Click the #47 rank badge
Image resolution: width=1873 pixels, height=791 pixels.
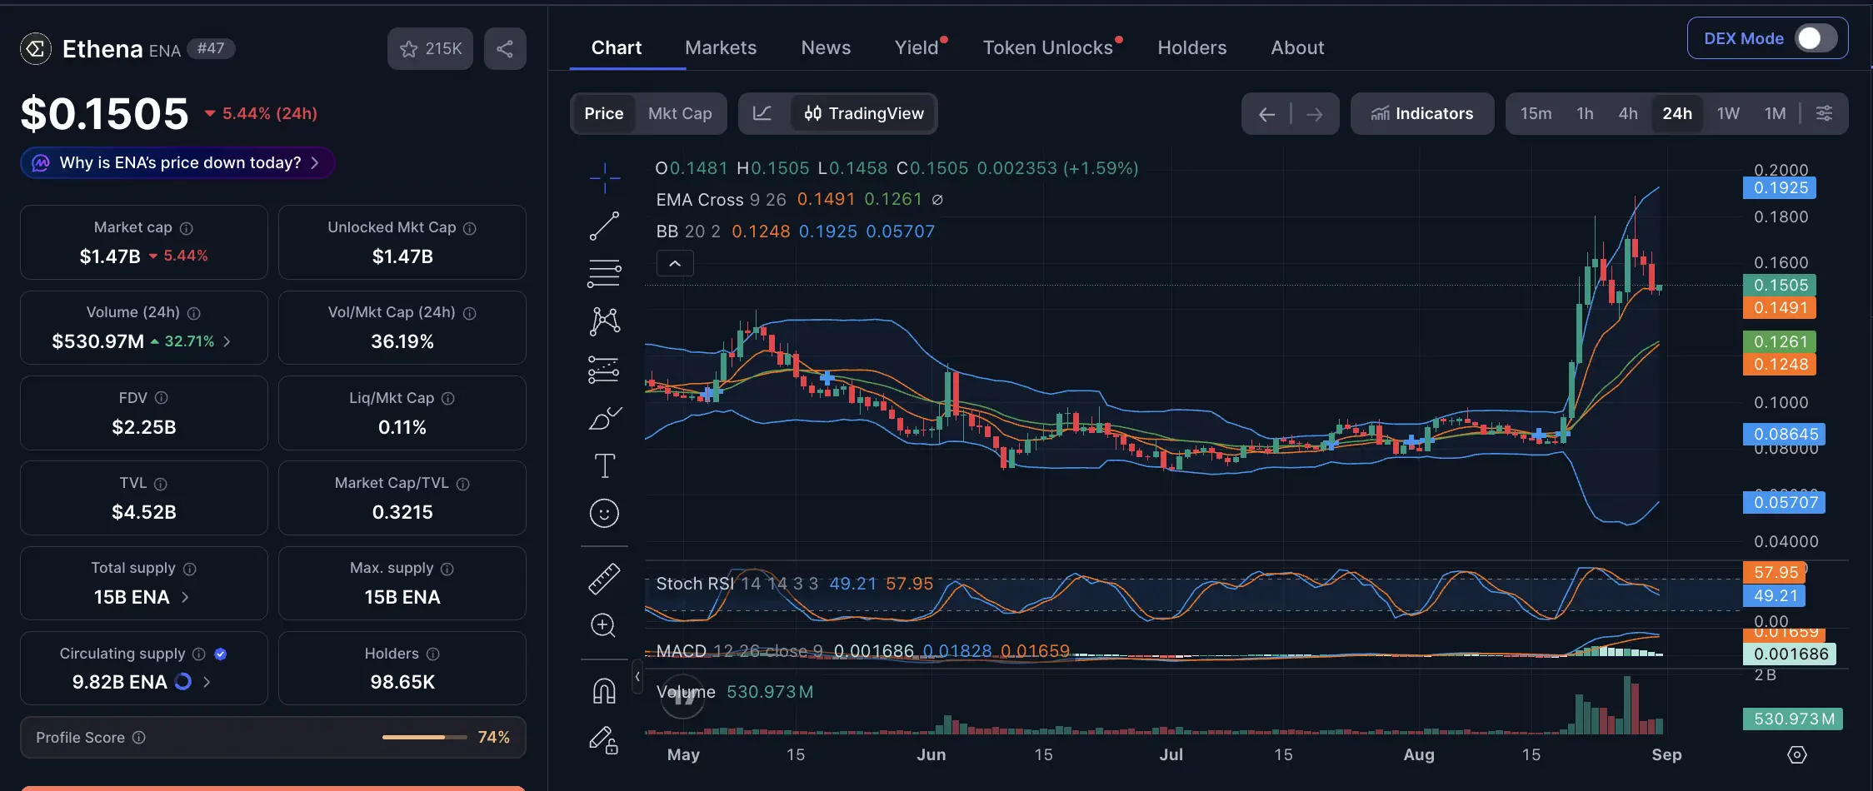[211, 48]
